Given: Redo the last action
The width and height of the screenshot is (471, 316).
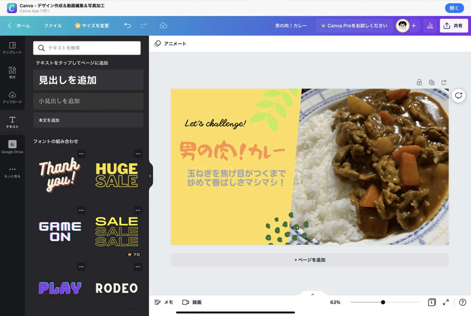Looking at the screenshot, I should (x=144, y=26).
